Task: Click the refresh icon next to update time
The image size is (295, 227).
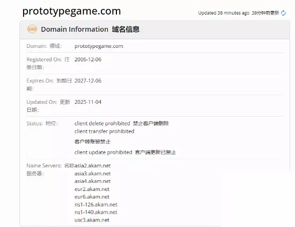Action: click(283, 13)
